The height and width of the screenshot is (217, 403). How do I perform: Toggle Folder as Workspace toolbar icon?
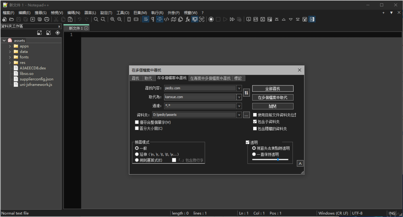pyautogui.click(x=195, y=19)
